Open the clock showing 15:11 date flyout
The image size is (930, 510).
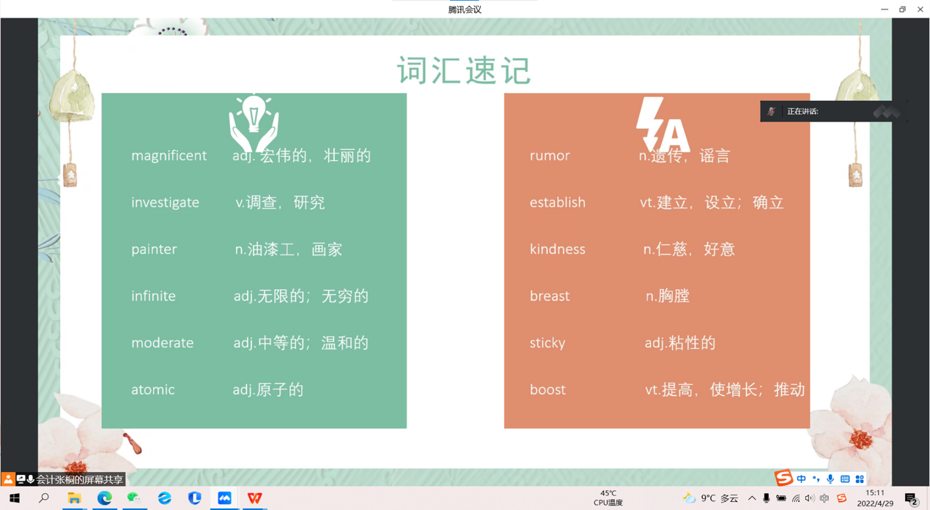pos(875,498)
